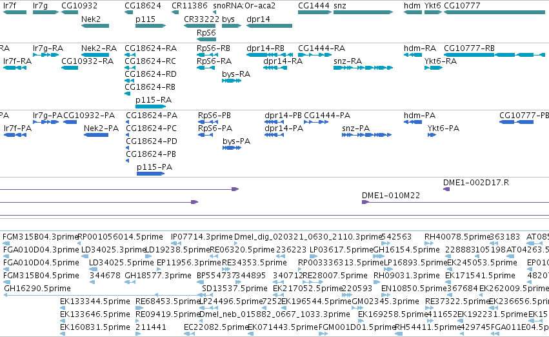
Task: Click the Ir7g-PA protein label
Action: click(x=48, y=116)
